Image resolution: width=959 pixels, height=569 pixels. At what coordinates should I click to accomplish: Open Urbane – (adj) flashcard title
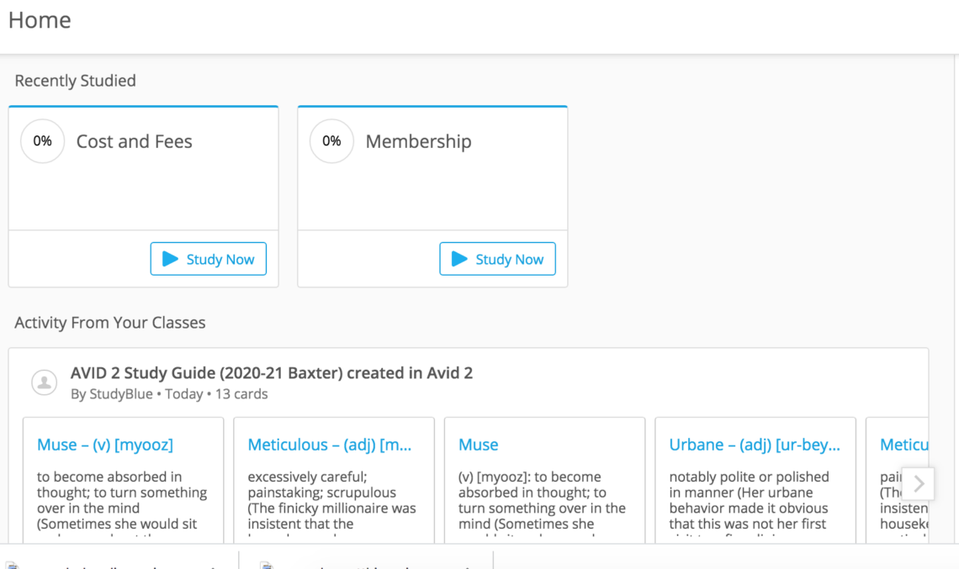pyautogui.click(x=755, y=445)
